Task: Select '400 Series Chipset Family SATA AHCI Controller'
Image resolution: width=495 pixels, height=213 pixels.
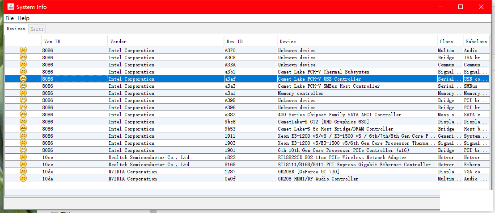Action: [357, 115]
